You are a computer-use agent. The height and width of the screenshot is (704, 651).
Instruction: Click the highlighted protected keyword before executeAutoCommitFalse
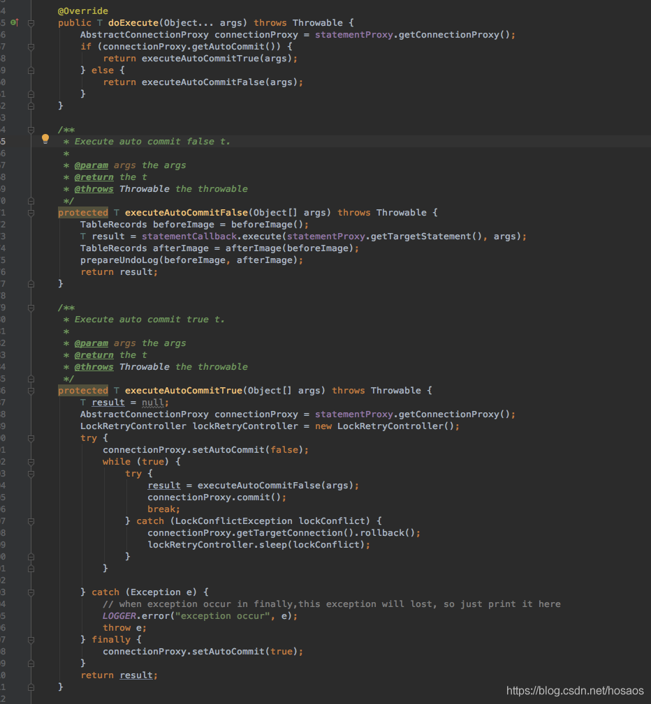click(x=82, y=213)
